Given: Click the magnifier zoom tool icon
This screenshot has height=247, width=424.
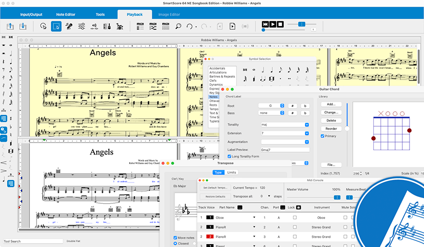Looking at the screenshot, I should (x=178, y=26).
